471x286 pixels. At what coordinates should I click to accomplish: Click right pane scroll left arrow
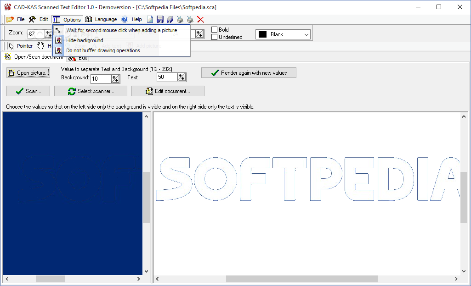[x=157, y=279]
